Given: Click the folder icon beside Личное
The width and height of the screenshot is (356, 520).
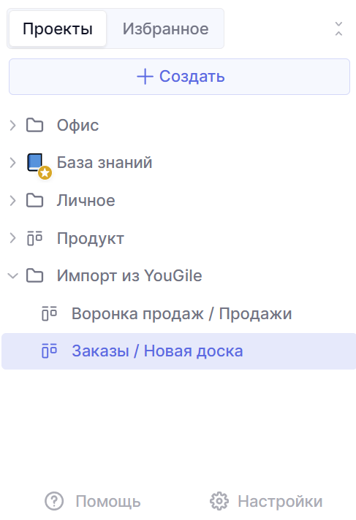Looking at the screenshot, I should coord(35,201).
